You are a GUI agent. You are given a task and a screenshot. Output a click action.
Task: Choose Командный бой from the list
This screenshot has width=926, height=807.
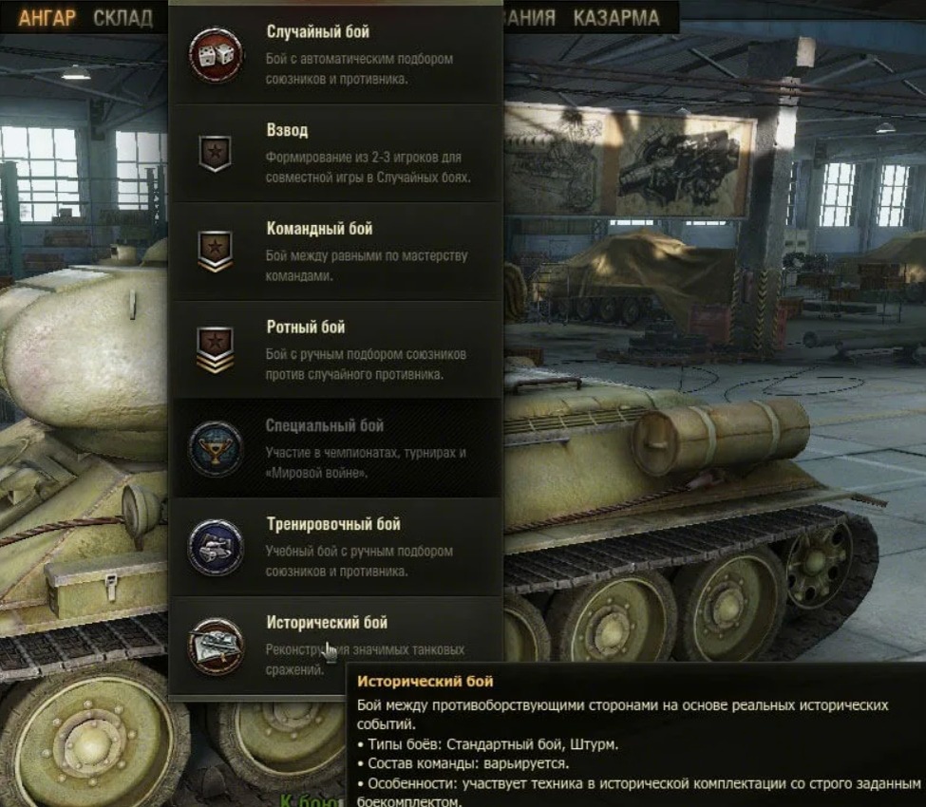(319, 229)
